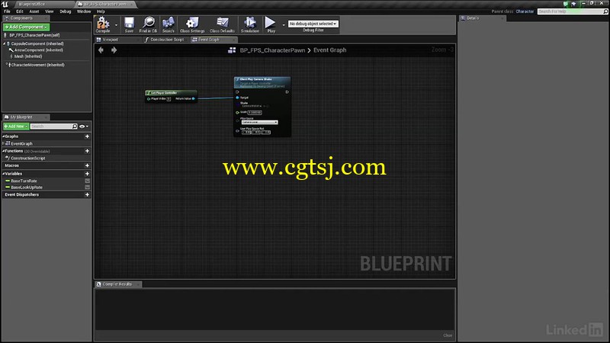
Task: Click the BP_FPS_CharacterPawn breadcrumb grid icon
Action: (232, 50)
